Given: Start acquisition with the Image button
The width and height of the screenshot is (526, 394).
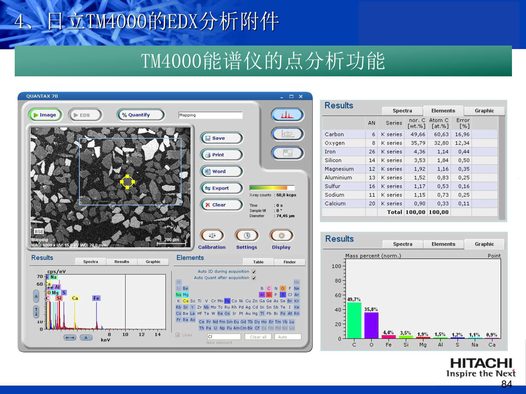Looking at the screenshot, I should [45, 115].
